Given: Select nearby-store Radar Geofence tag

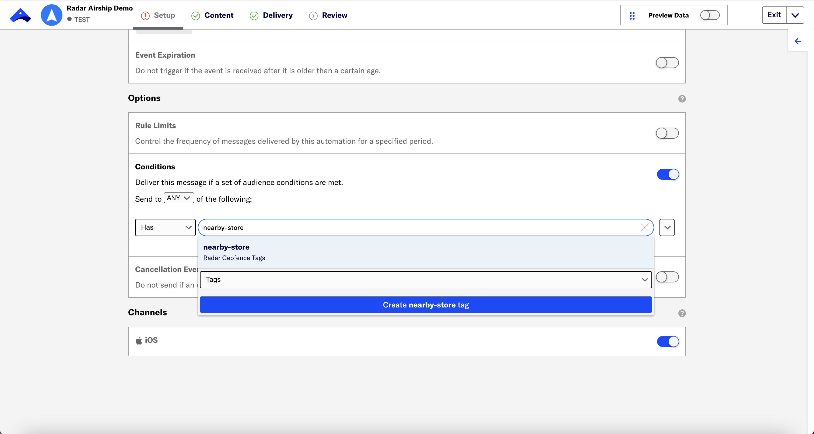Looking at the screenshot, I should coord(425,251).
